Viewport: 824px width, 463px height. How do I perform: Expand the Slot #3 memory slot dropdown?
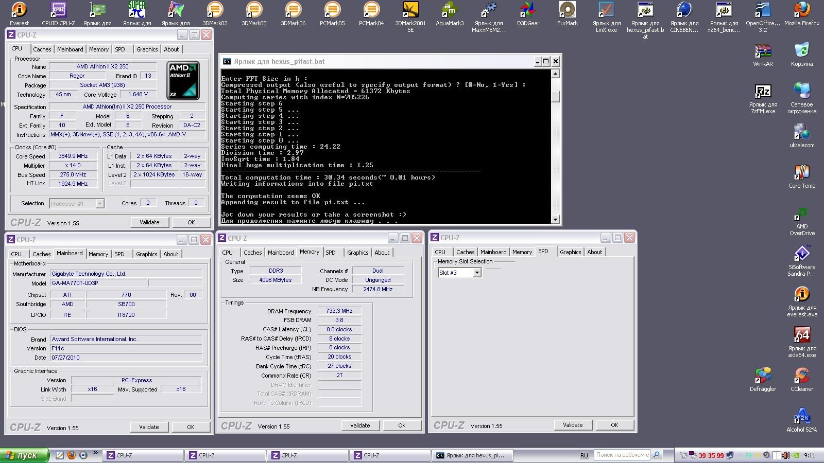point(477,273)
